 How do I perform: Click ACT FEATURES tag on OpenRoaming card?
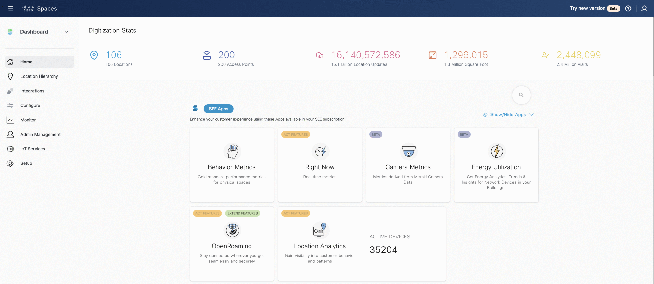(207, 213)
